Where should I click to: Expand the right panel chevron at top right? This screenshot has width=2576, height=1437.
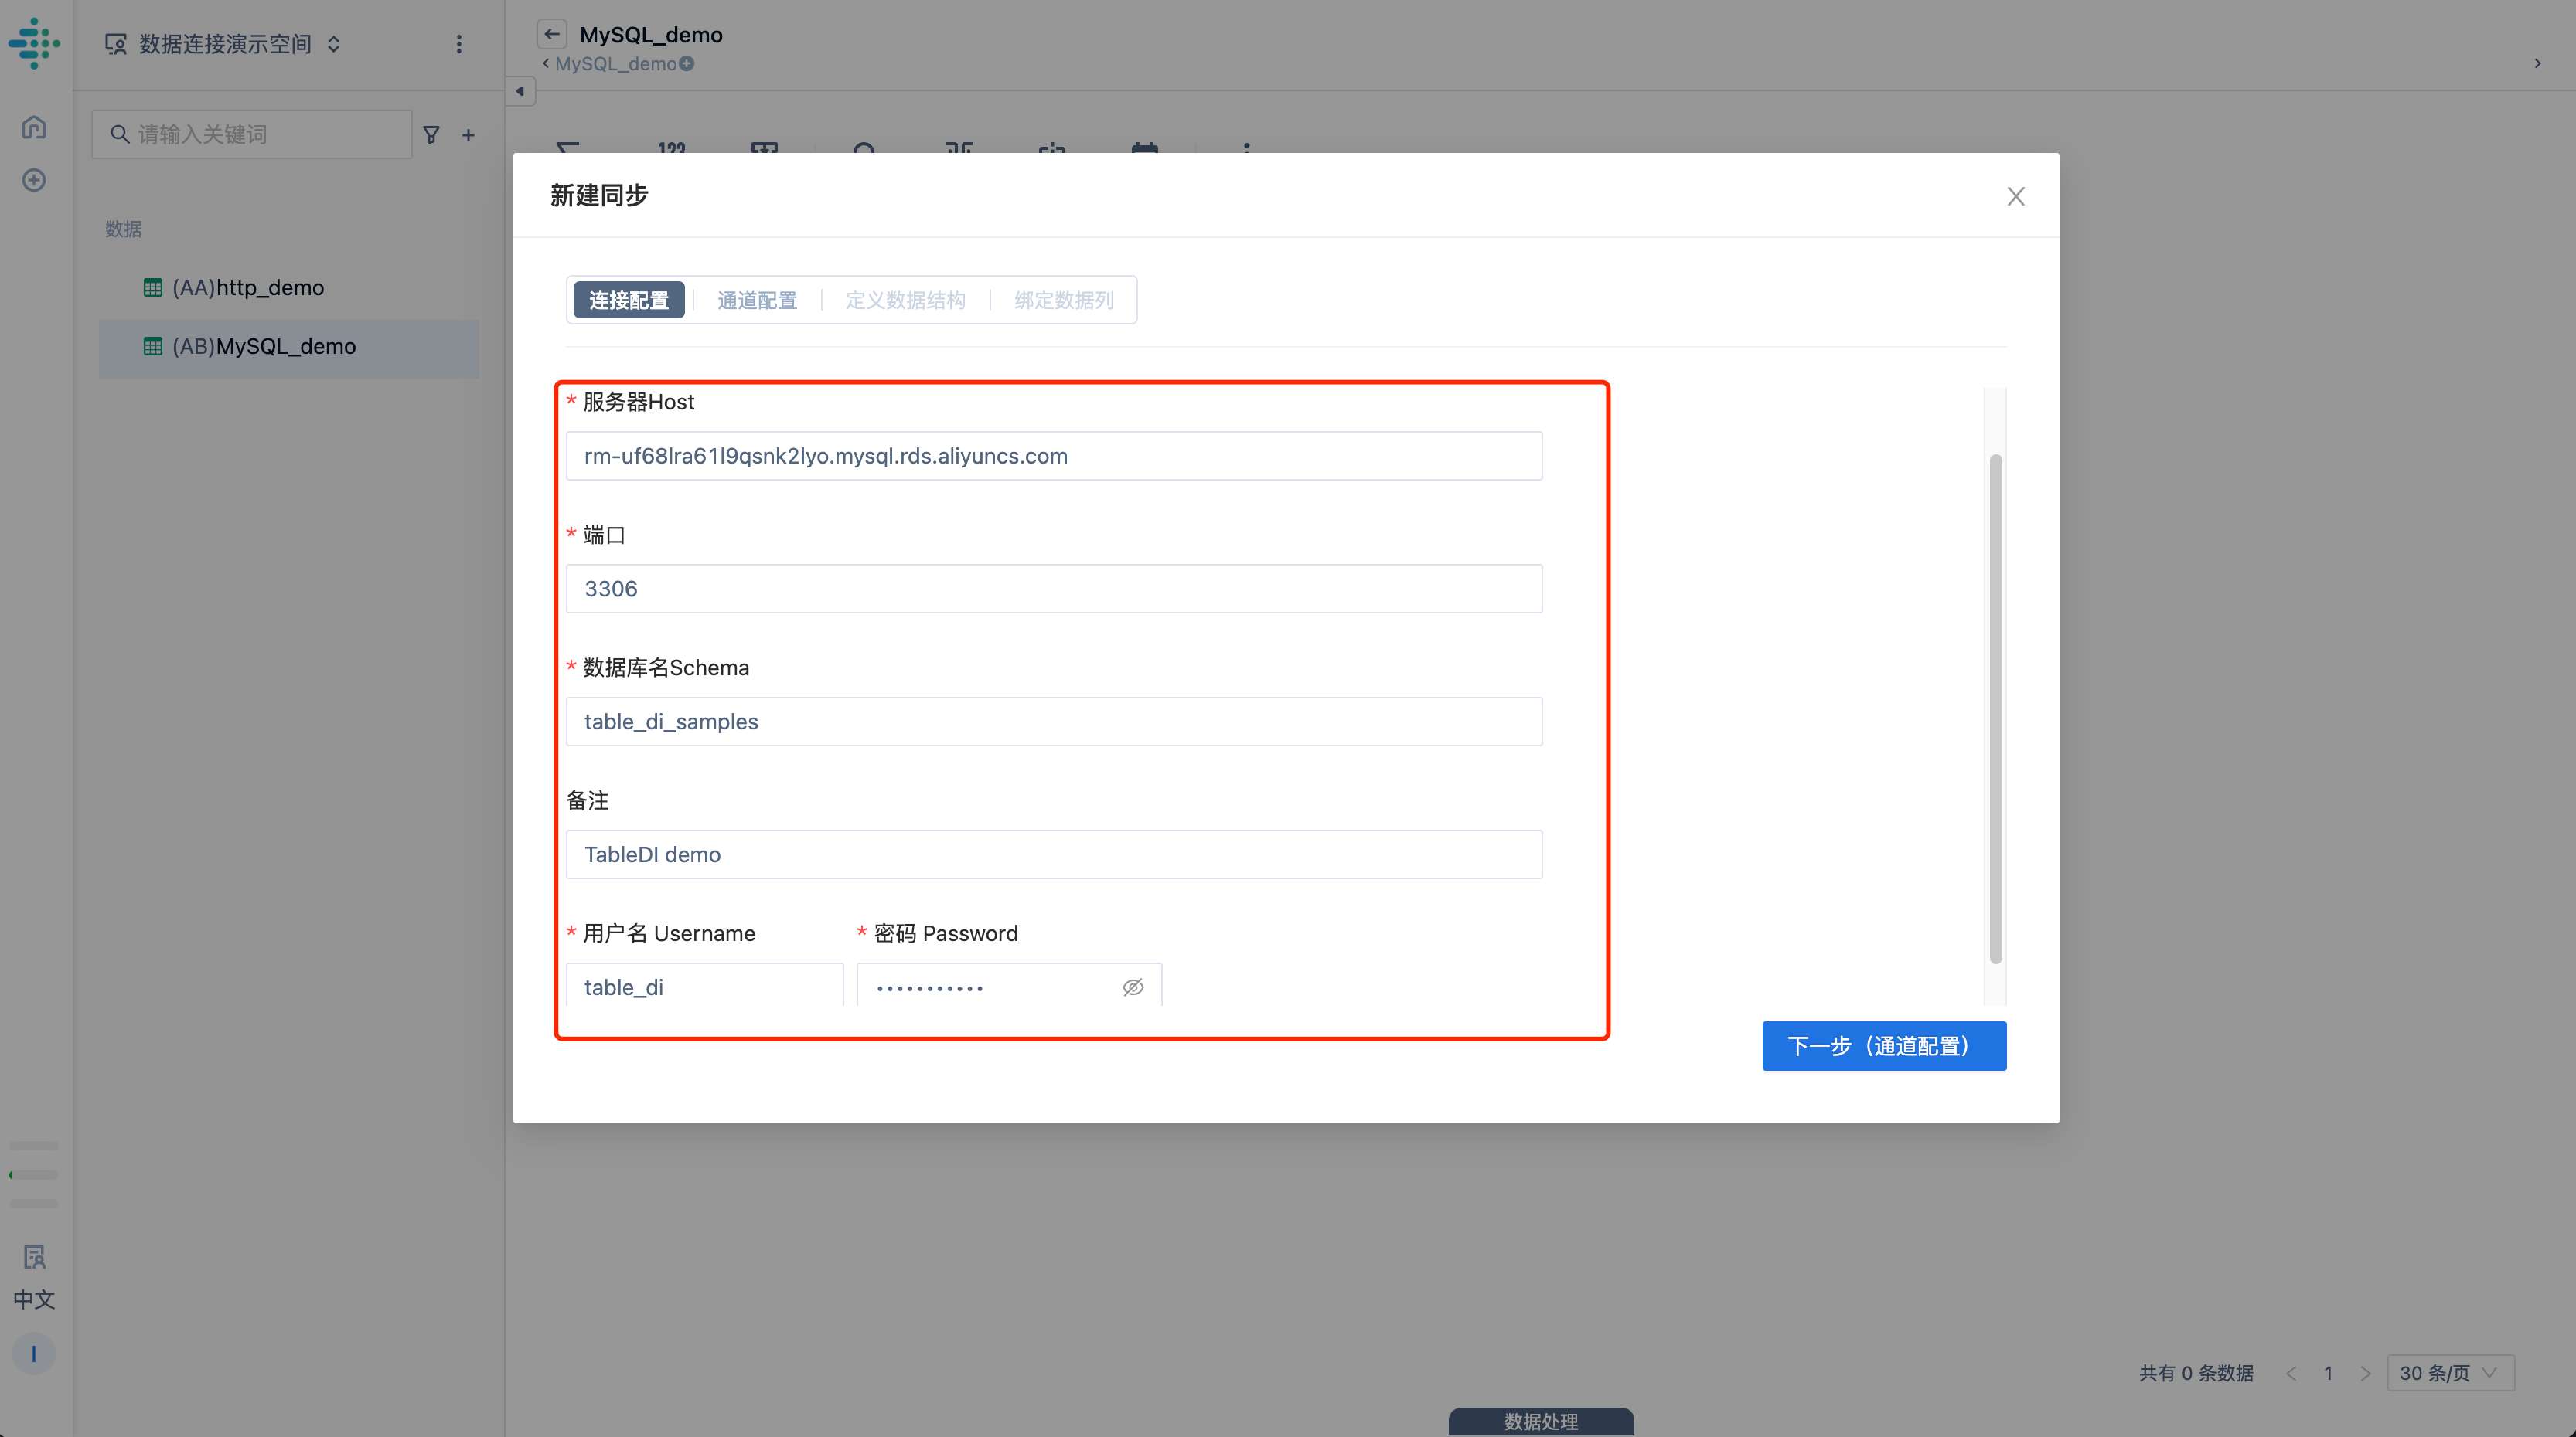2537,64
